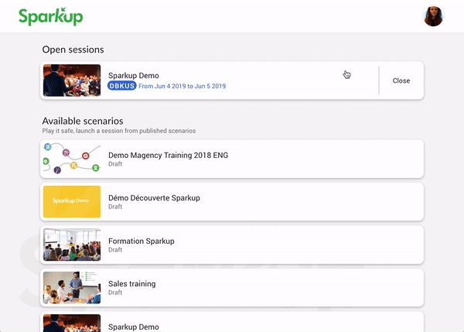464x332 pixels.
Task: Click the "Play it safe, launch a session" subtitle
Action: (119, 131)
